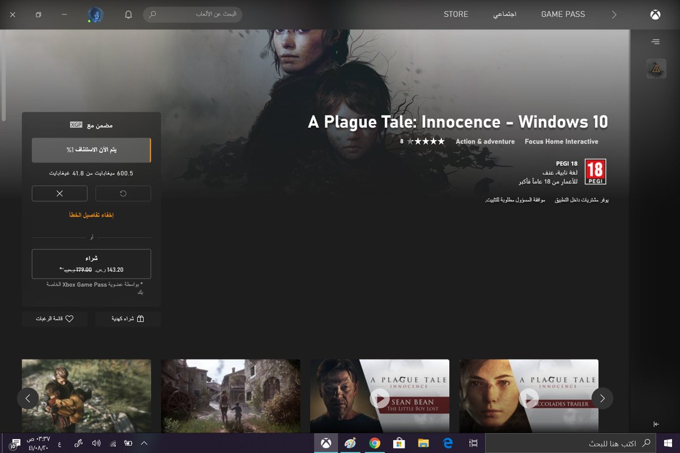680x453 pixels.
Task: Open the village street screenshot thumbnail
Action: point(231,396)
